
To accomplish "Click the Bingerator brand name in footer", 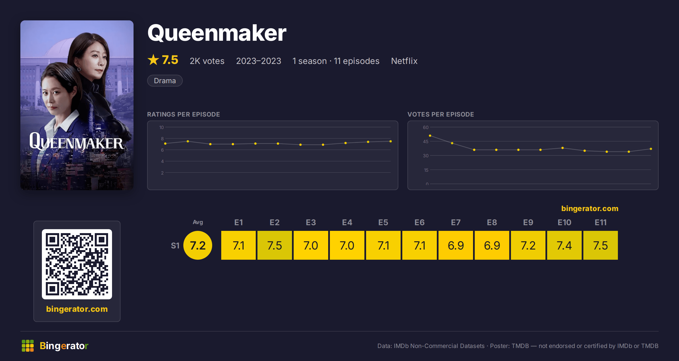I will pos(64,346).
